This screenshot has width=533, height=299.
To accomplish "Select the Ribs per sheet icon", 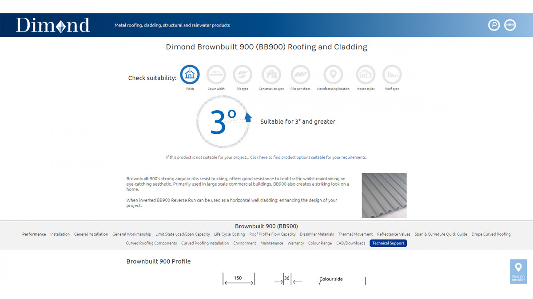I will click(300, 74).
